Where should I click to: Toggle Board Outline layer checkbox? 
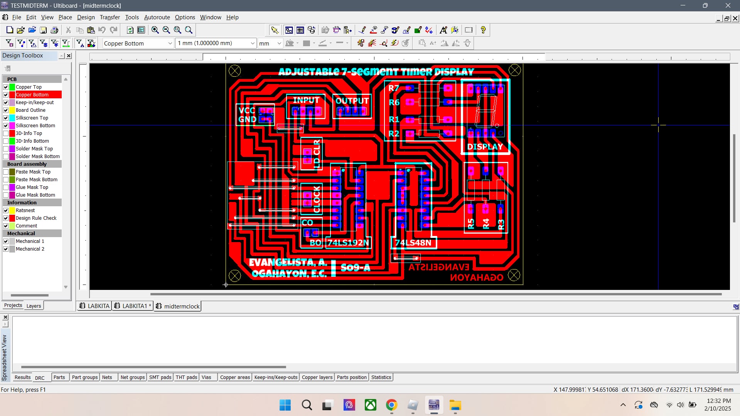pyautogui.click(x=6, y=110)
